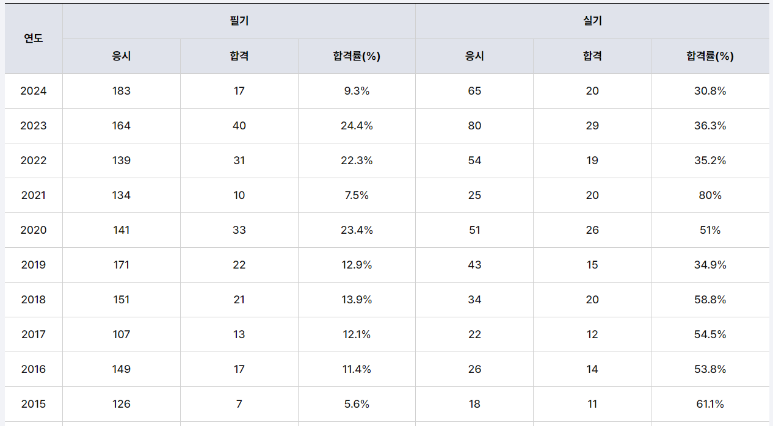Click the 실기 group header

click(x=592, y=21)
